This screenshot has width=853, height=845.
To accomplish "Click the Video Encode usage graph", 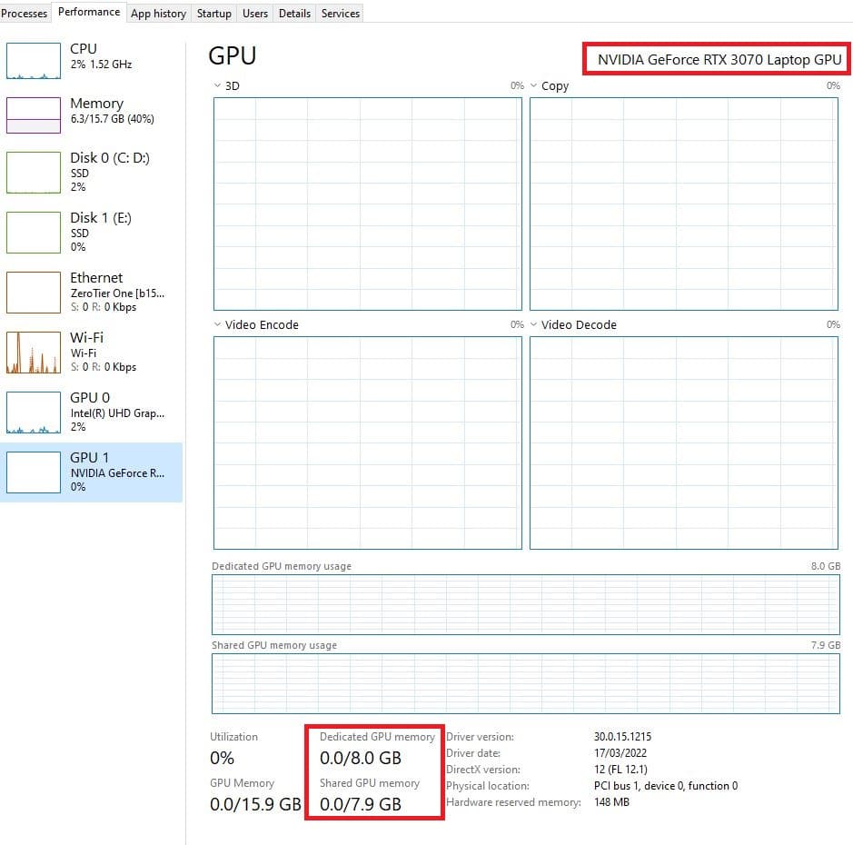I will [368, 442].
